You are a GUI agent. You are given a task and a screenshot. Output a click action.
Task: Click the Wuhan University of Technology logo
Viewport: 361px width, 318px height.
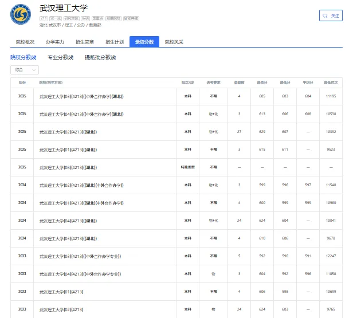point(21,14)
